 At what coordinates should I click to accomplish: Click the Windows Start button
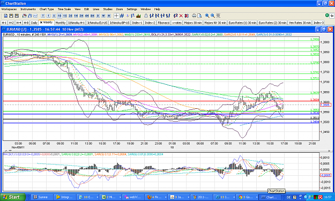pyautogui.click(x=13, y=197)
